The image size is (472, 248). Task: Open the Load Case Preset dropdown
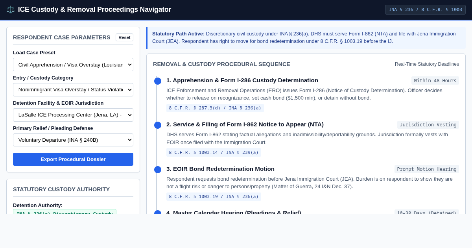coord(73,65)
